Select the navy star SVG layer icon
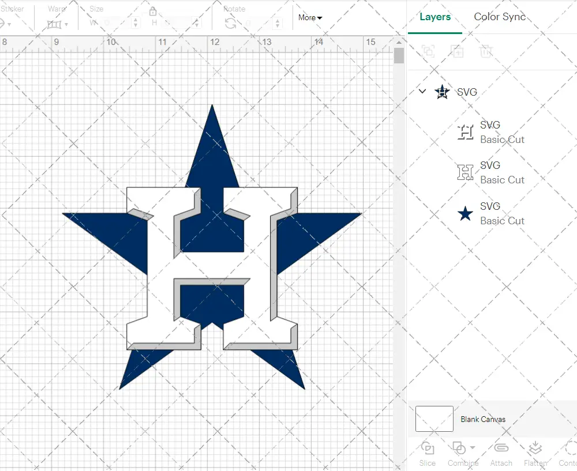The height and width of the screenshot is (471, 577). pyautogui.click(x=465, y=213)
